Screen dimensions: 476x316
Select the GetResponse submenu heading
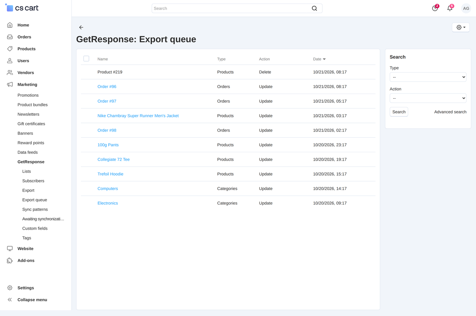(x=31, y=162)
